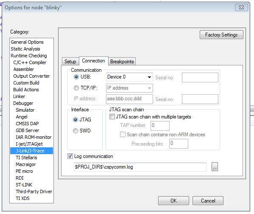The image size is (254, 214).
Task: Click the USB Serial no input field
Action: [200, 77]
